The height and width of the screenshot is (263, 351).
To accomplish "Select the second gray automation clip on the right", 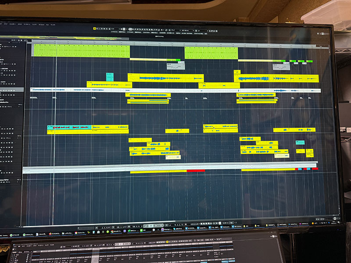I will (x=281, y=67).
